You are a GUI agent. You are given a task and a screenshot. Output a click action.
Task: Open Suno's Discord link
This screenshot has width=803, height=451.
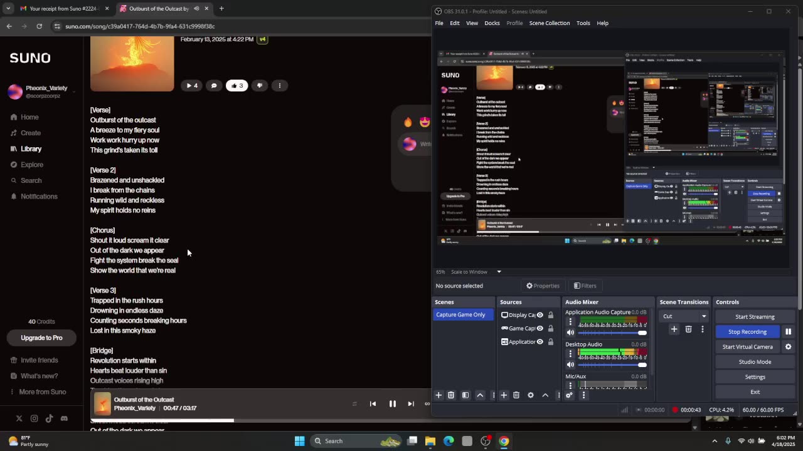[64, 418]
